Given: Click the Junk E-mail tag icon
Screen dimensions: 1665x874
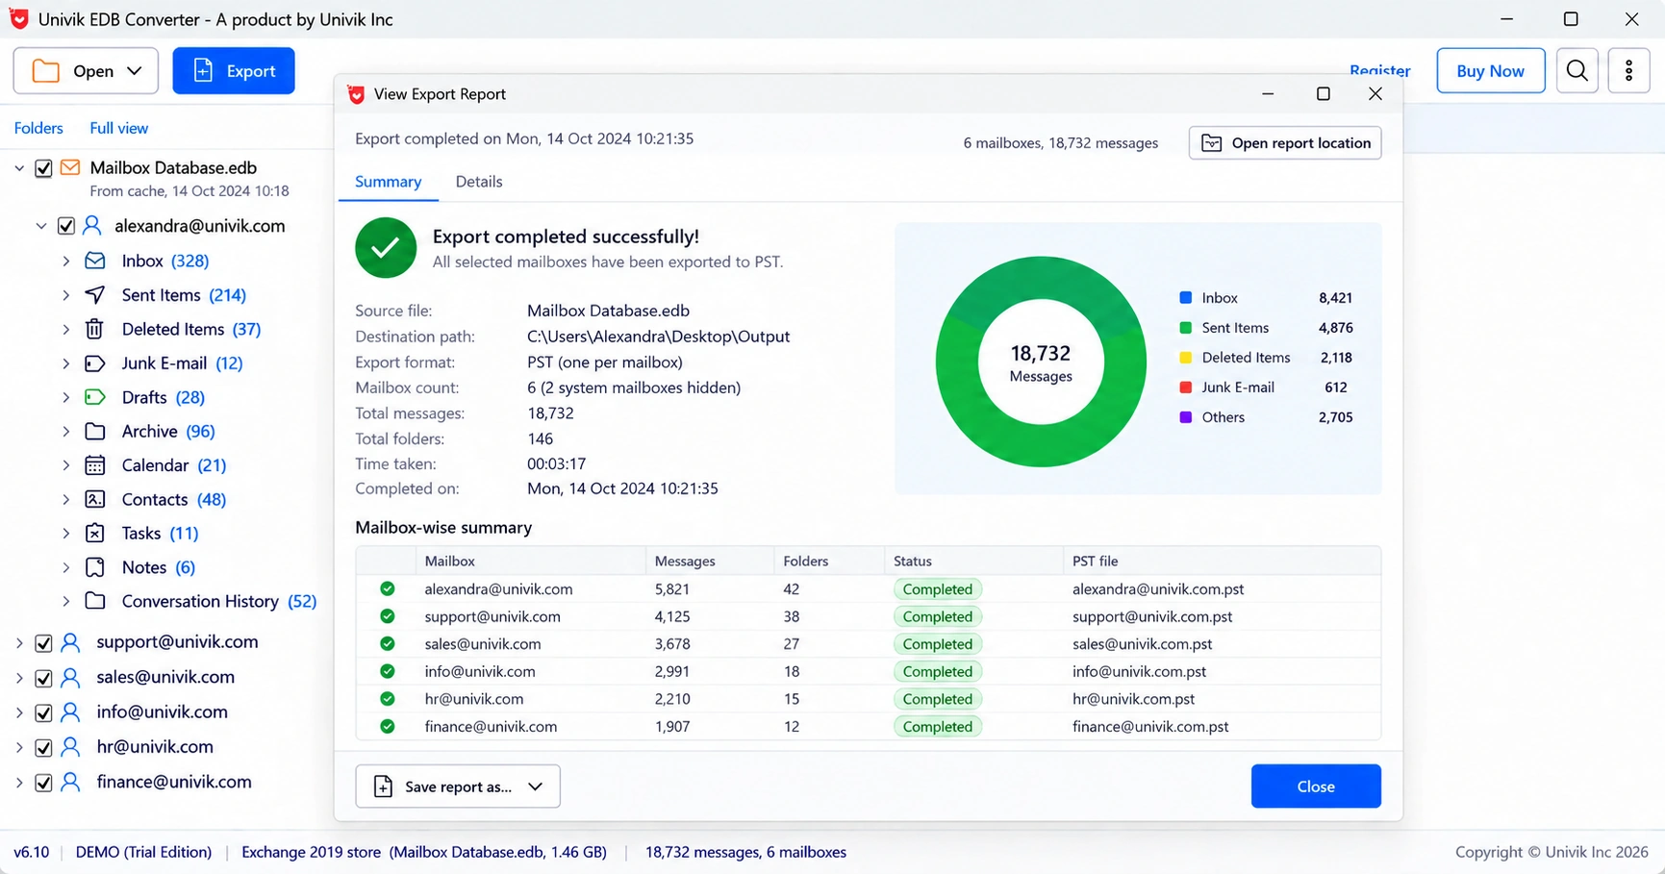Looking at the screenshot, I should pos(95,363).
